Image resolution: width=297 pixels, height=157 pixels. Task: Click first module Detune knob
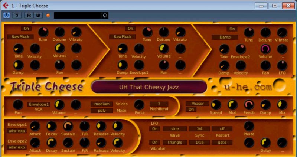coord(60,32)
